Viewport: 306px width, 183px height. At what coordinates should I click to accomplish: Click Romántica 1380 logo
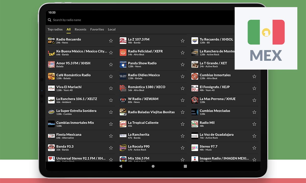(x=123, y=88)
